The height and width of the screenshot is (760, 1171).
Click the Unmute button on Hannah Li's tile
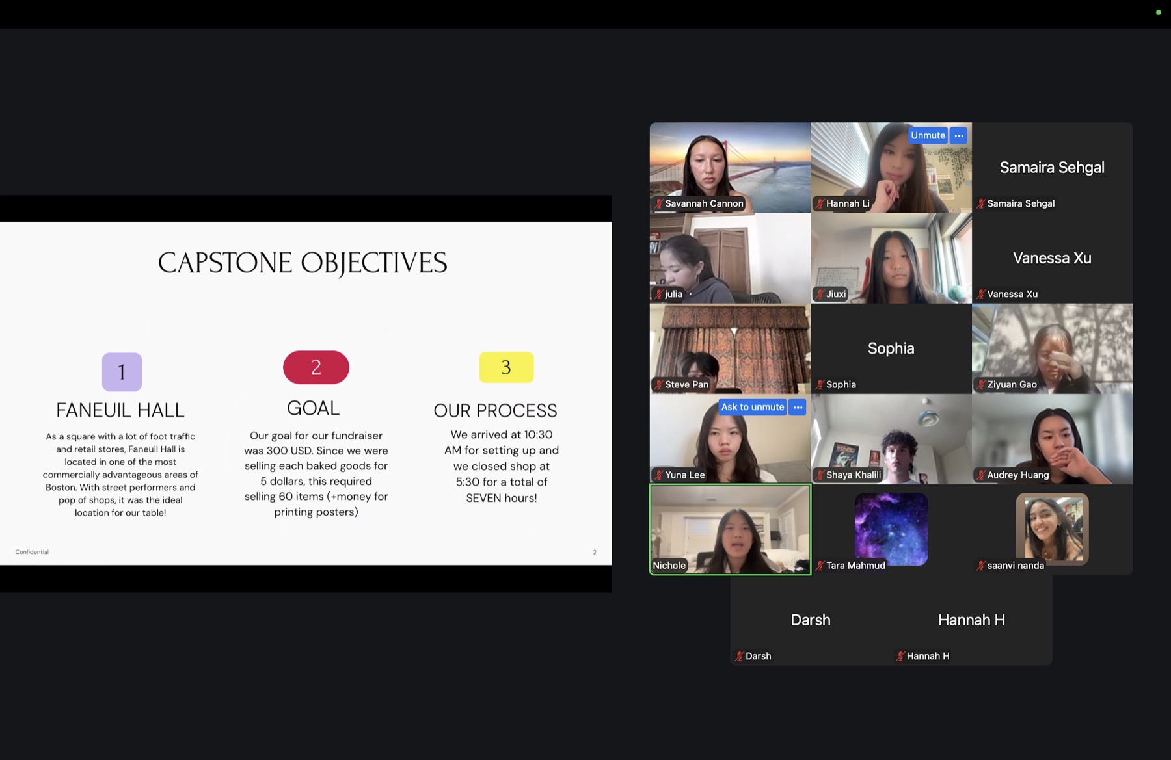(928, 135)
